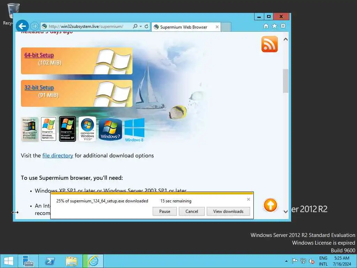This screenshot has width=357, height=268.
Task: Open a new blank tab
Action: 226,27
